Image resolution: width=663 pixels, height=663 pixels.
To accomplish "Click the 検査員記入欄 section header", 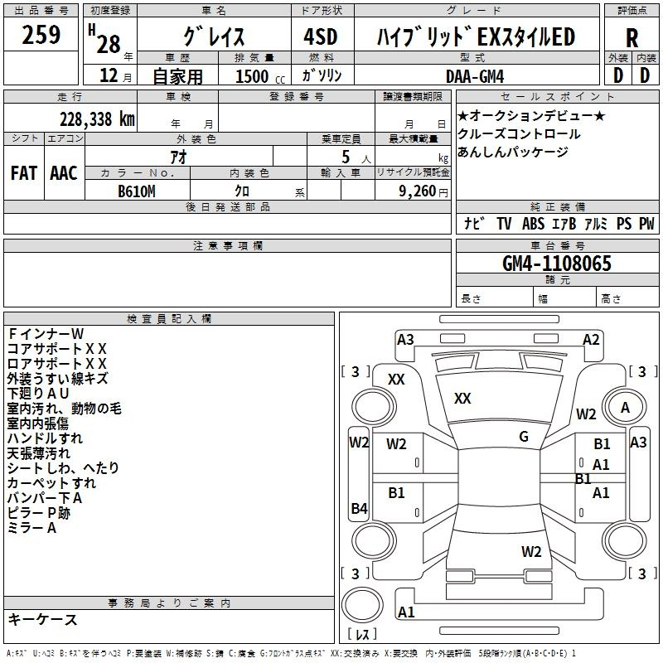I will tap(169, 318).
